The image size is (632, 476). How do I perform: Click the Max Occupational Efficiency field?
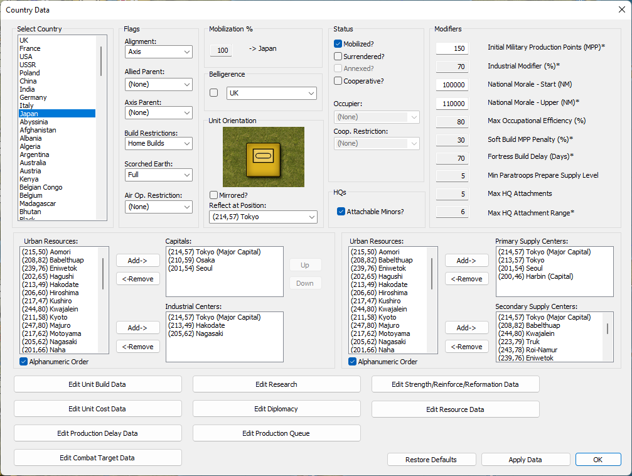453,122
